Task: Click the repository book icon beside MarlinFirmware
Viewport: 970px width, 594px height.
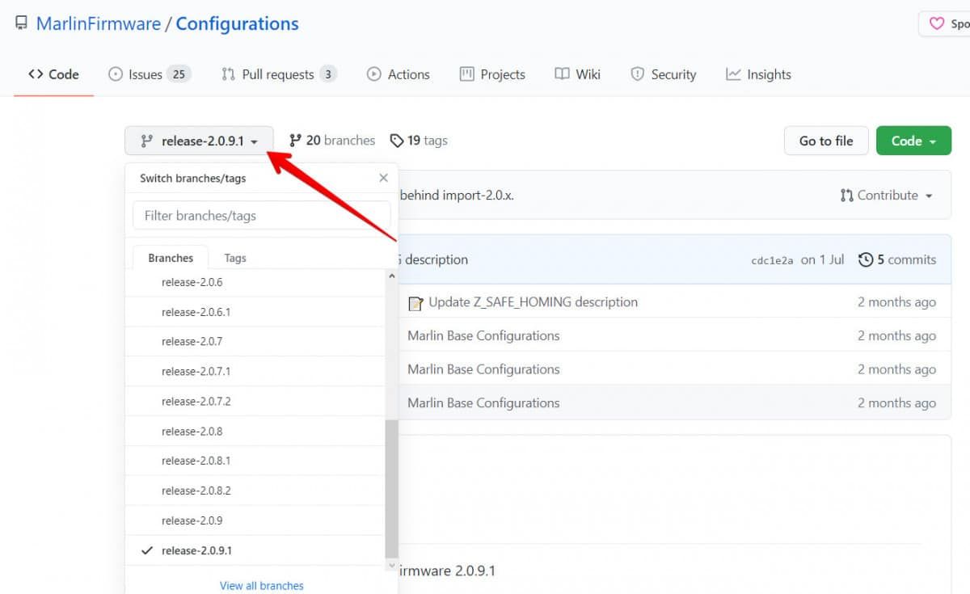Action: pos(22,23)
